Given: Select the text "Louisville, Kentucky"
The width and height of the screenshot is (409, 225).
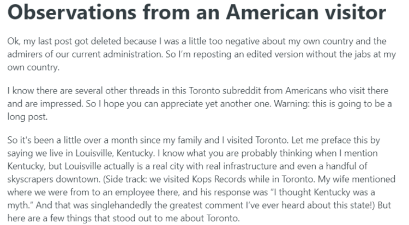Looking at the screenshot, I should point(115,153).
